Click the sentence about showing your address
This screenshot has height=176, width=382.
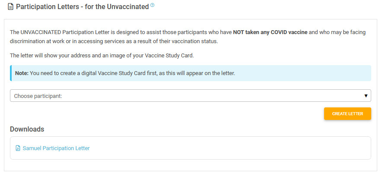coord(102,55)
